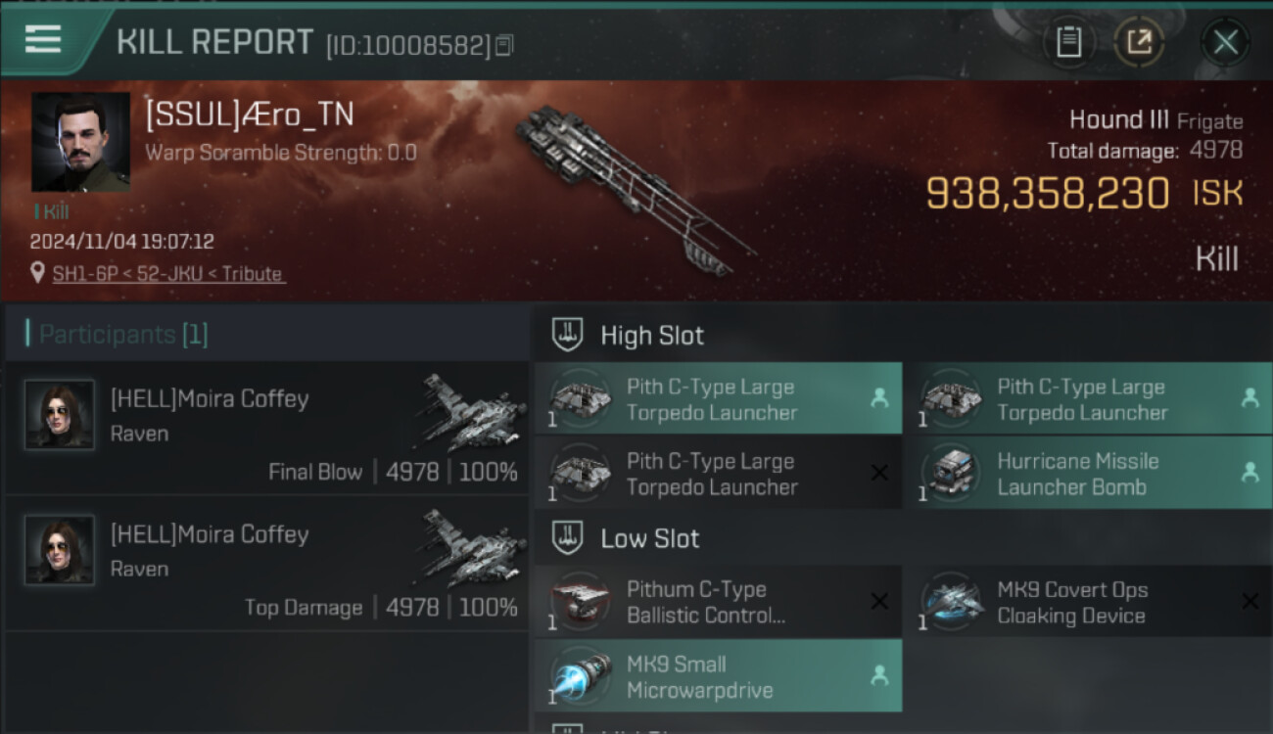Select the third Pith C-Type Torpedo Launcher with X
Viewport: 1273px width, 734px height.
tap(718, 474)
